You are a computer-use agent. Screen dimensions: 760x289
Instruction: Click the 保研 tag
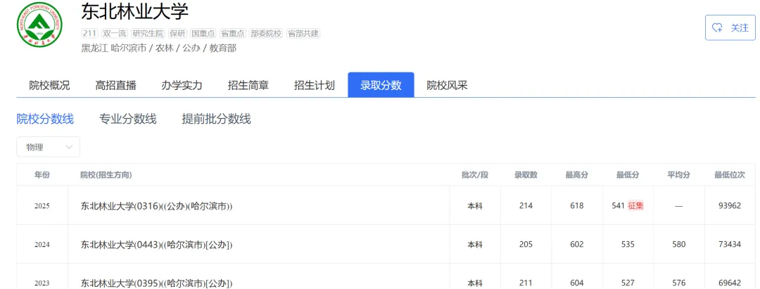pyautogui.click(x=177, y=34)
